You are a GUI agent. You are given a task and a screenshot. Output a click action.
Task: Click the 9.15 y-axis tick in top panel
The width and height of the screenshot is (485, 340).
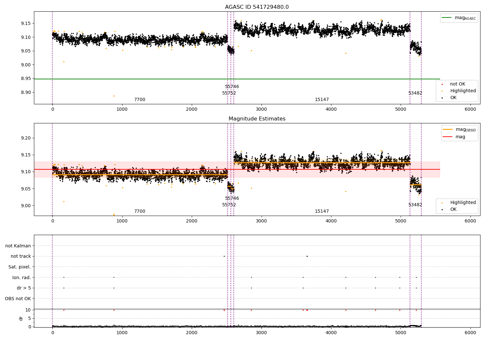[x=26, y=23]
